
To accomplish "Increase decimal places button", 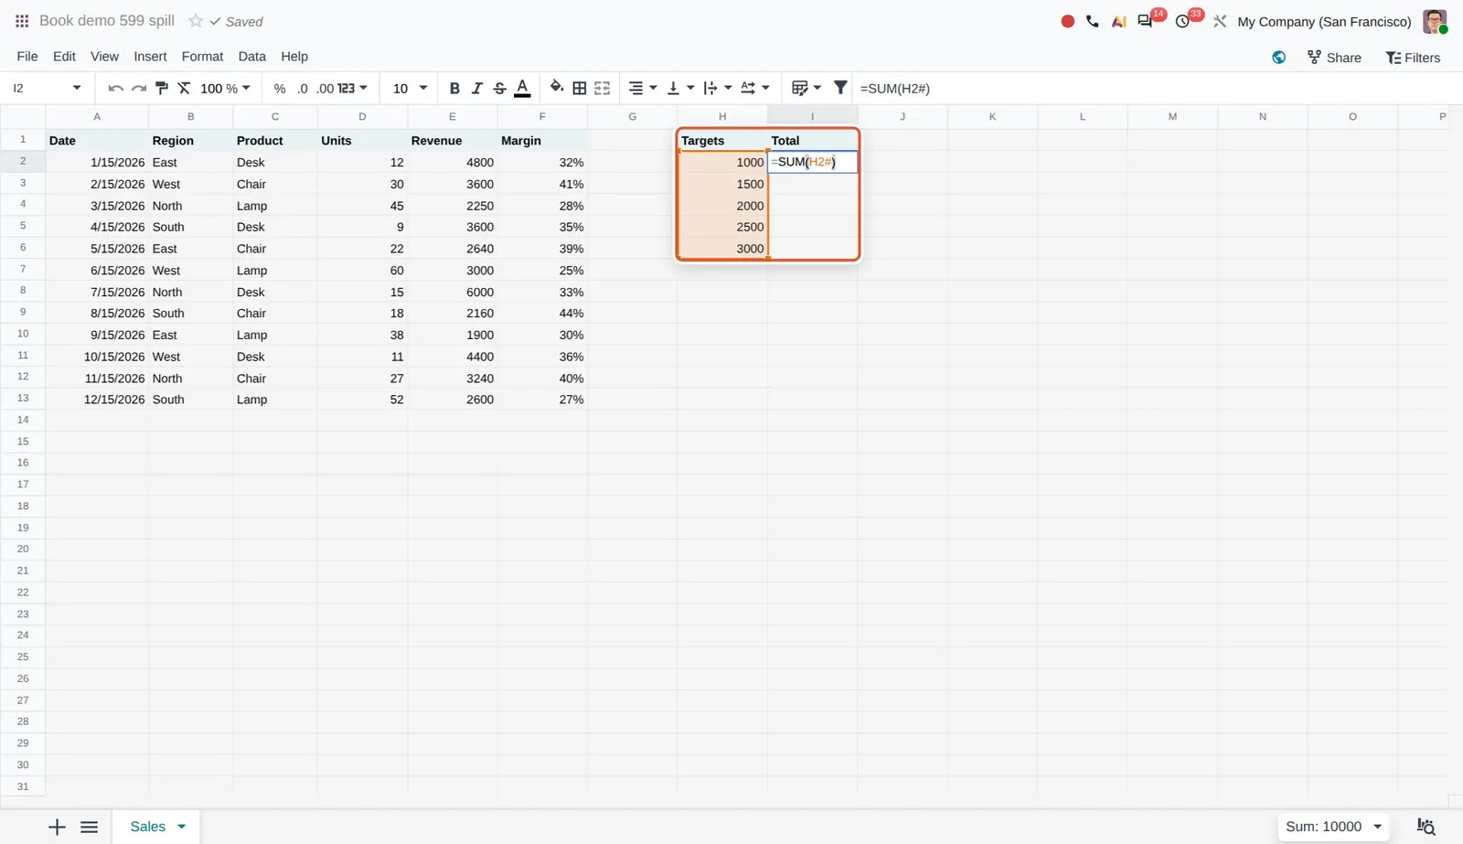I will click(x=326, y=89).
